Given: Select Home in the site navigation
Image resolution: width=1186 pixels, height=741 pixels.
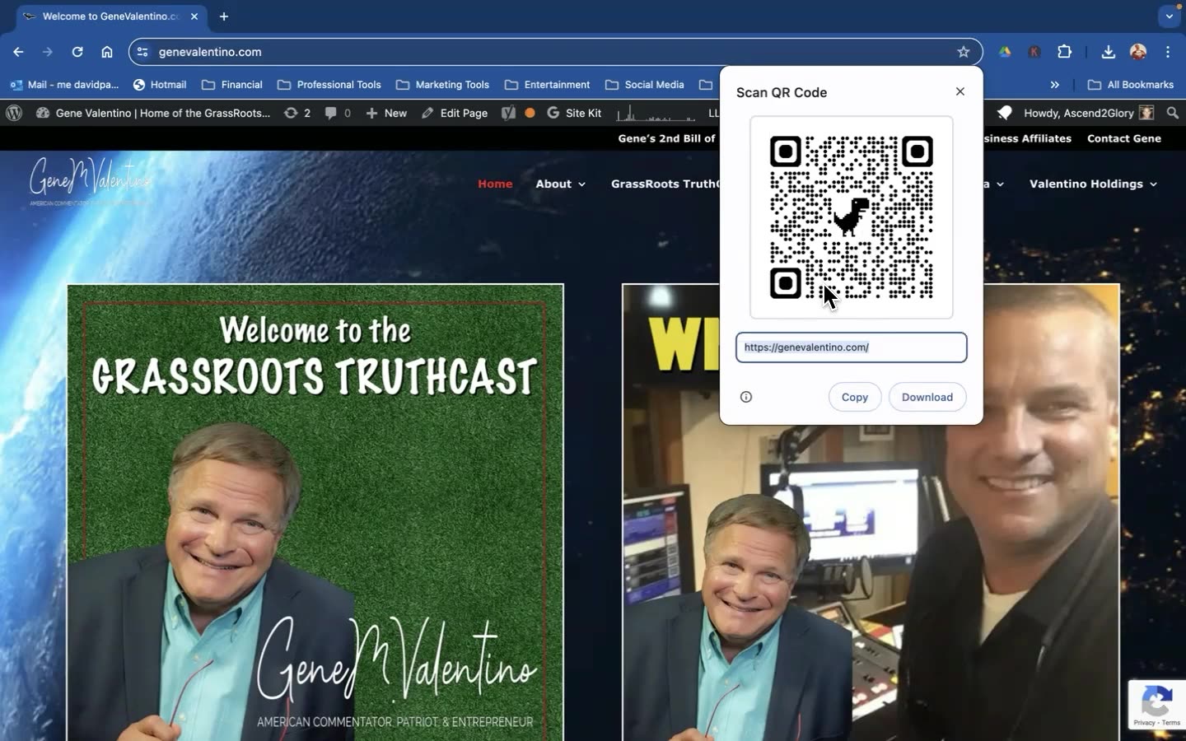Looking at the screenshot, I should [495, 184].
